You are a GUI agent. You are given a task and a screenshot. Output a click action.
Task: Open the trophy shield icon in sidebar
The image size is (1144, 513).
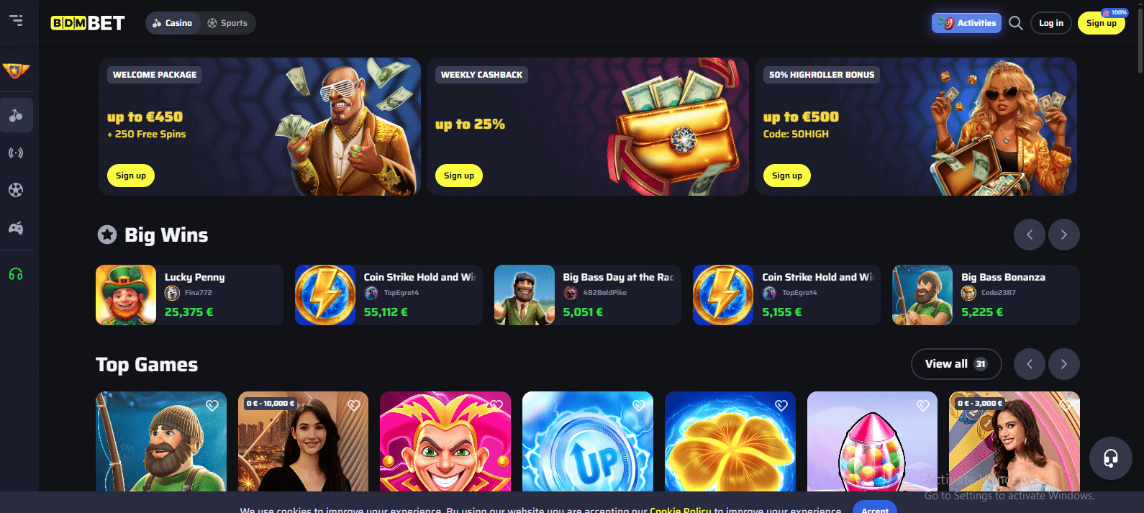point(16,71)
